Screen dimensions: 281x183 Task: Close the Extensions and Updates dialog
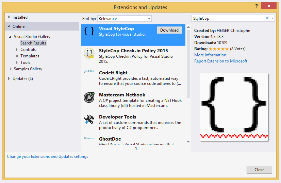[x=259, y=169]
